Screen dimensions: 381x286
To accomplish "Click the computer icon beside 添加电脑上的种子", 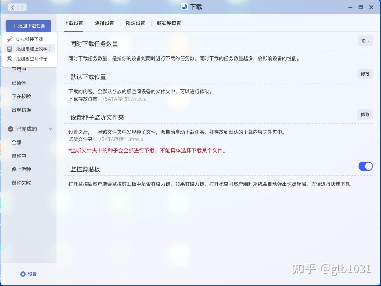I will [x=10, y=49].
